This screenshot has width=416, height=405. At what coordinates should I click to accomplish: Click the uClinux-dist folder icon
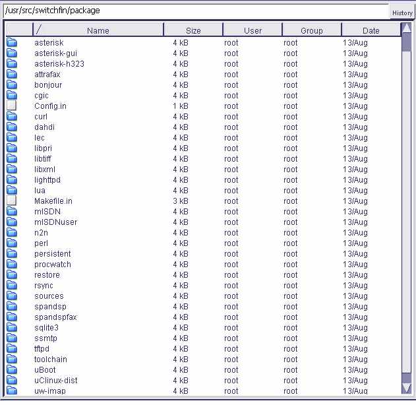(x=12, y=380)
